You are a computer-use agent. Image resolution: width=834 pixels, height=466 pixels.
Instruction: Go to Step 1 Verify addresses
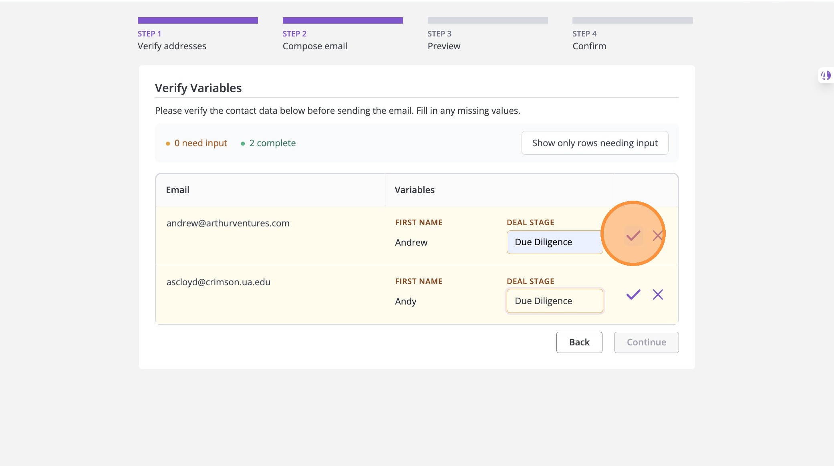pos(172,46)
